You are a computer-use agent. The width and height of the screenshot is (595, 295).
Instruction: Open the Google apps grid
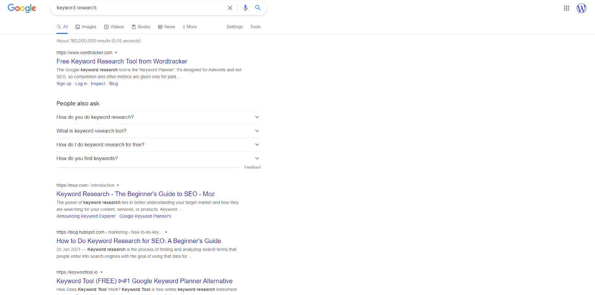566,8
